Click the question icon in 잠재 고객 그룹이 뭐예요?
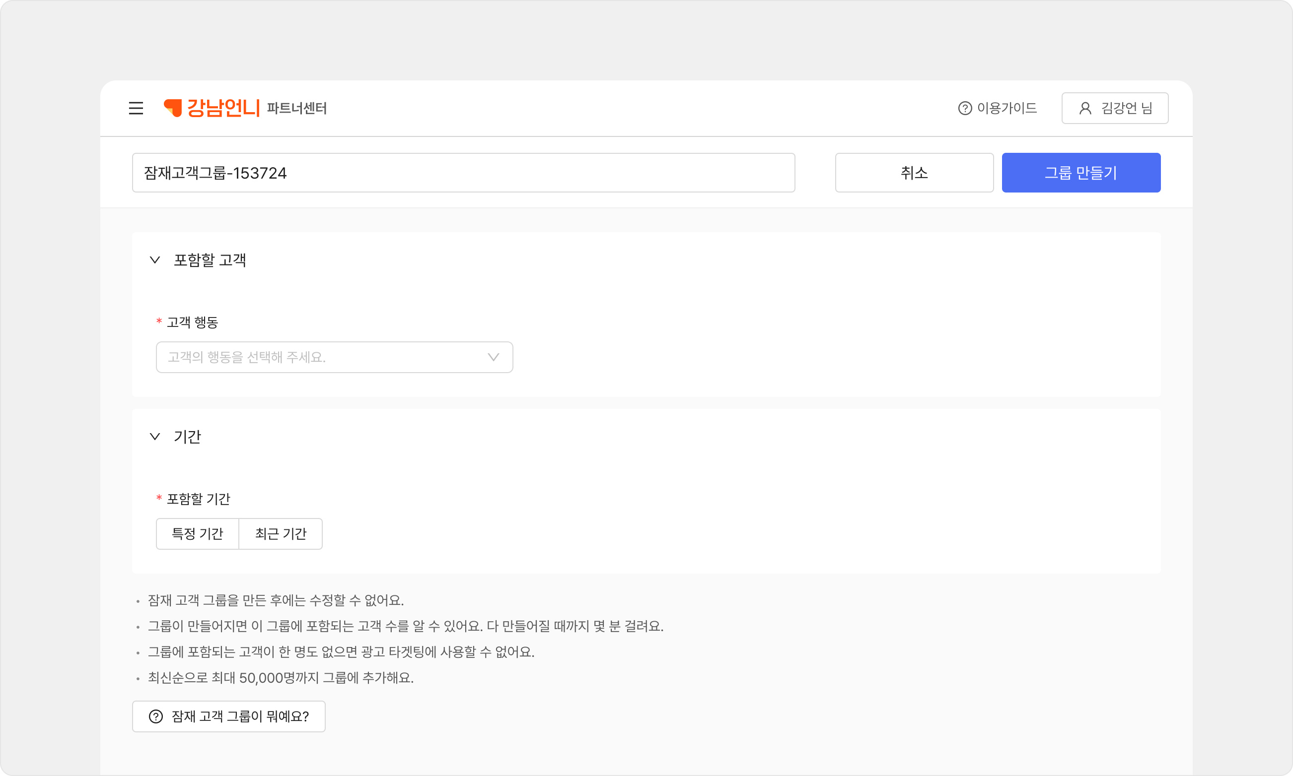The height and width of the screenshot is (776, 1293). tap(156, 716)
